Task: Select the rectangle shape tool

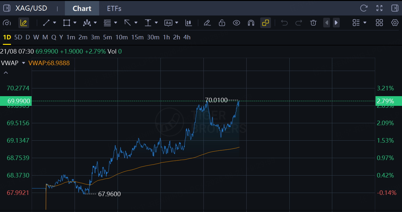Action: (67, 23)
